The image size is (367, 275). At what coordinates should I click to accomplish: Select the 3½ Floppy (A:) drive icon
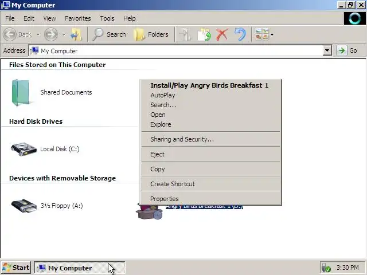[24, 206]
